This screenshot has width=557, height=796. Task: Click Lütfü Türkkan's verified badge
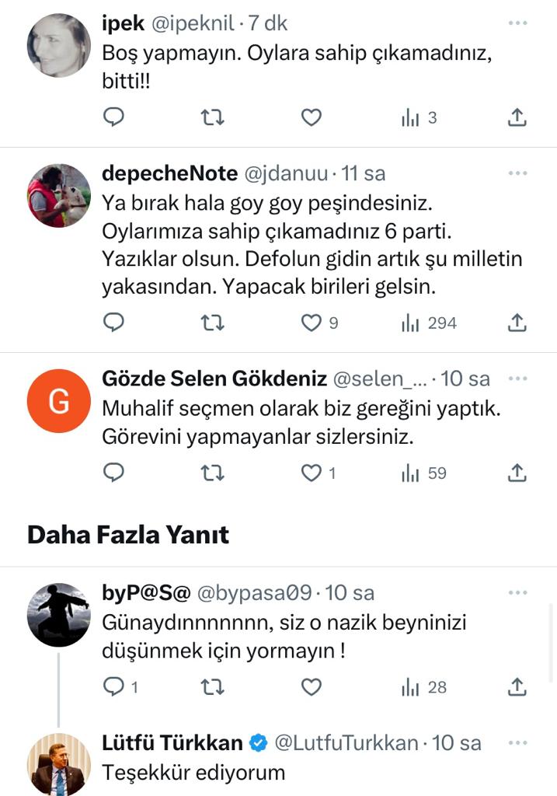(x=258, y=743)
